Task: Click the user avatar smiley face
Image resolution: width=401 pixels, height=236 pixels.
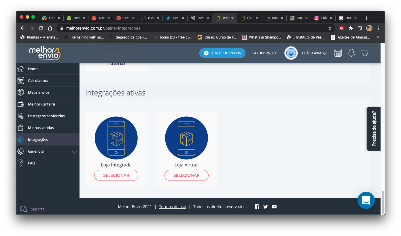Action: (291, 53)
